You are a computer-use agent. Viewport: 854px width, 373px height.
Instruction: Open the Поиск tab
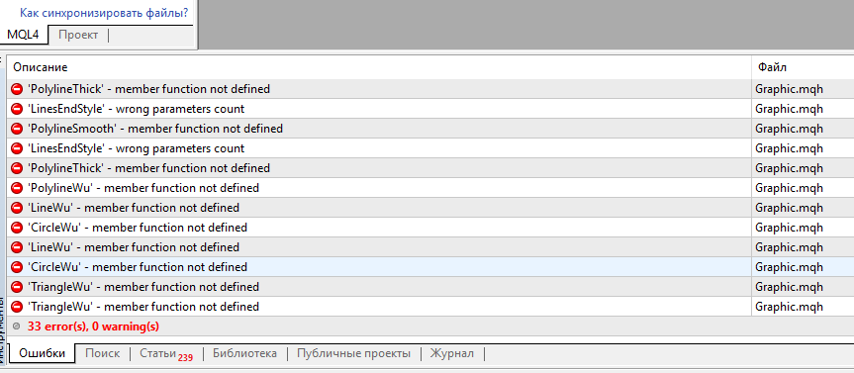102,353
